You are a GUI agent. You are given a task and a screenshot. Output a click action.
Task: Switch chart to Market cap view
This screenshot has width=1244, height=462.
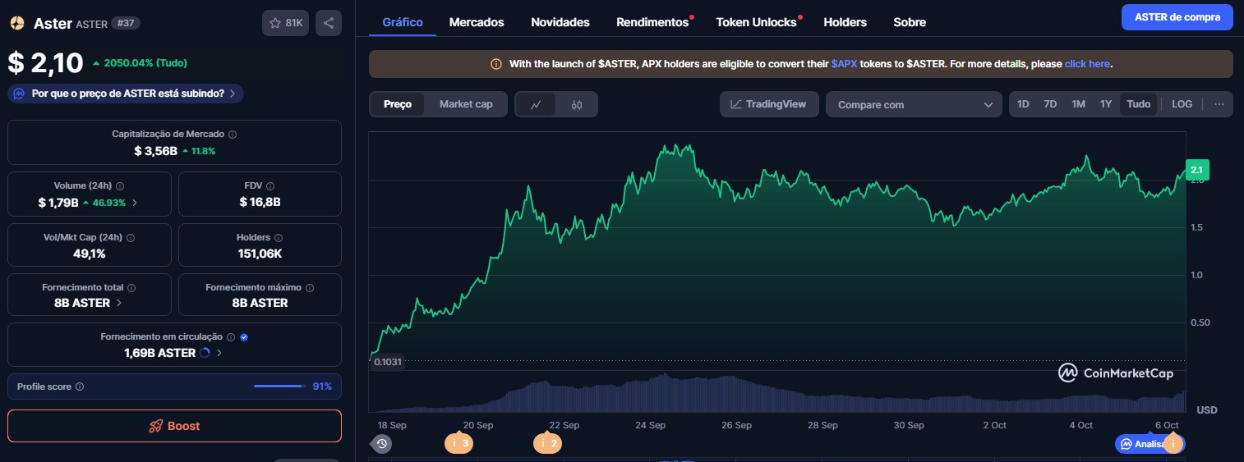coord(466,104)
